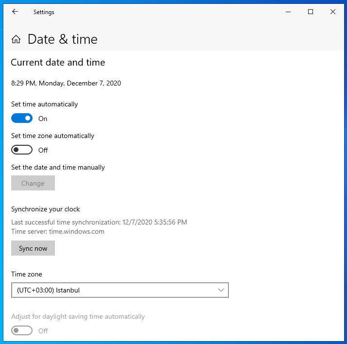Viewport: 347px width, 344px height.
Task: Close the Settings window
Action: click(x=333, y=12)
